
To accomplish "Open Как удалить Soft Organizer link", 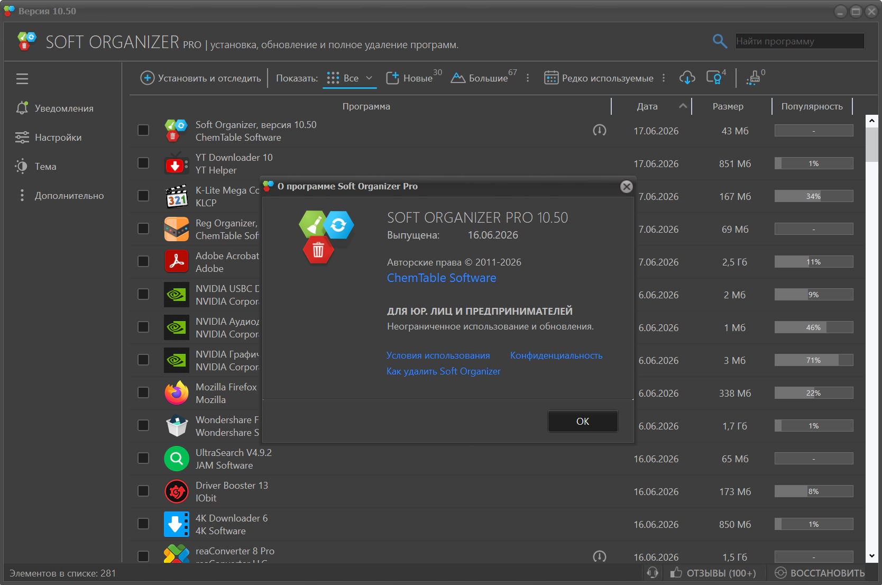I will [443, 371].
